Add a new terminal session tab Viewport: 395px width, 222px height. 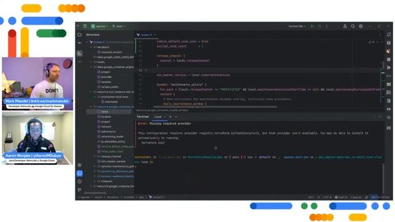pos(170,117)
